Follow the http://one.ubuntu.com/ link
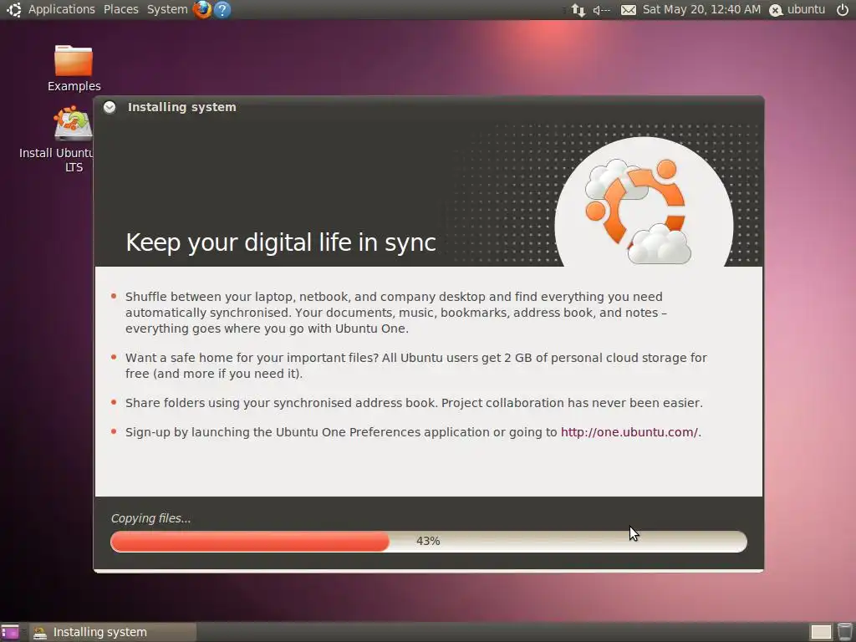The height and width of the screenshot is (642, 856). [629, 432]
